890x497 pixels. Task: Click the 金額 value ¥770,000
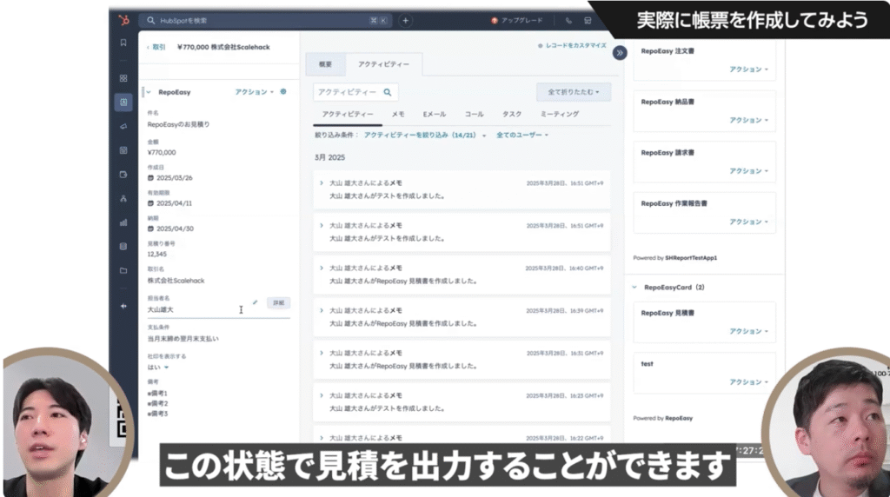[162, 153]
